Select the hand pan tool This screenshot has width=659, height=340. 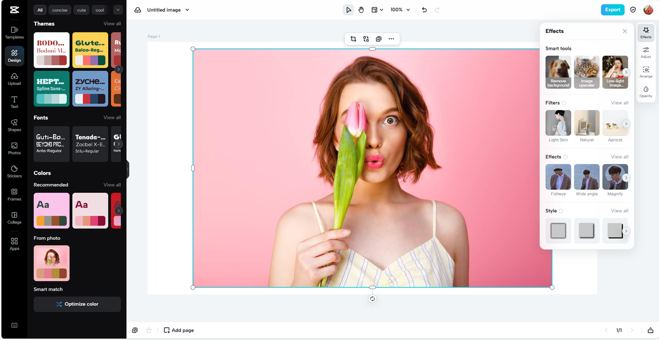[x=361, y=10]
